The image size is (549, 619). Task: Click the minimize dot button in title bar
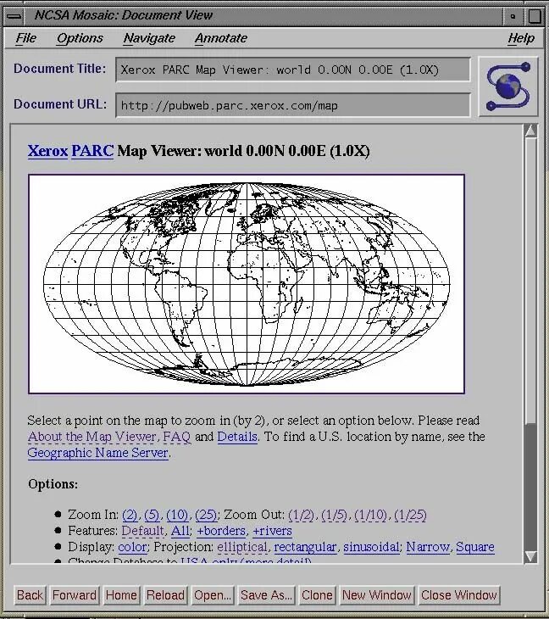[513, 16]
